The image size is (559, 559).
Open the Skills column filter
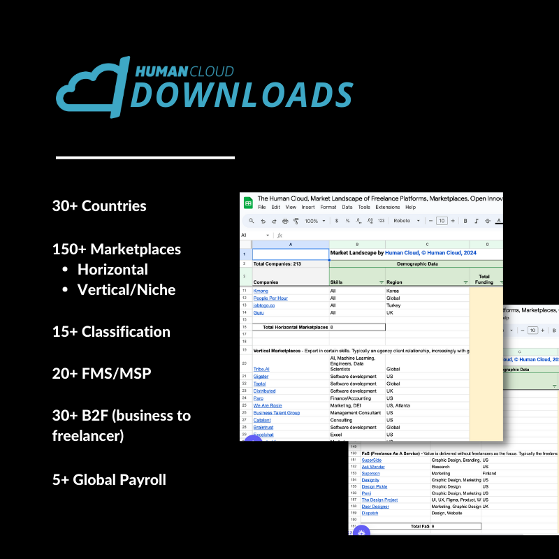click(381, 282)
